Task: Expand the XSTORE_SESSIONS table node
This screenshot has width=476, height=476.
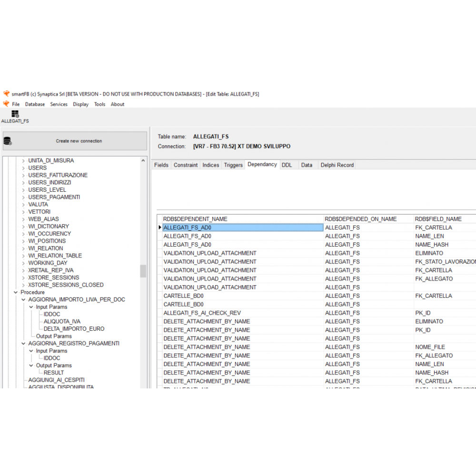Action: pos(23,278)
